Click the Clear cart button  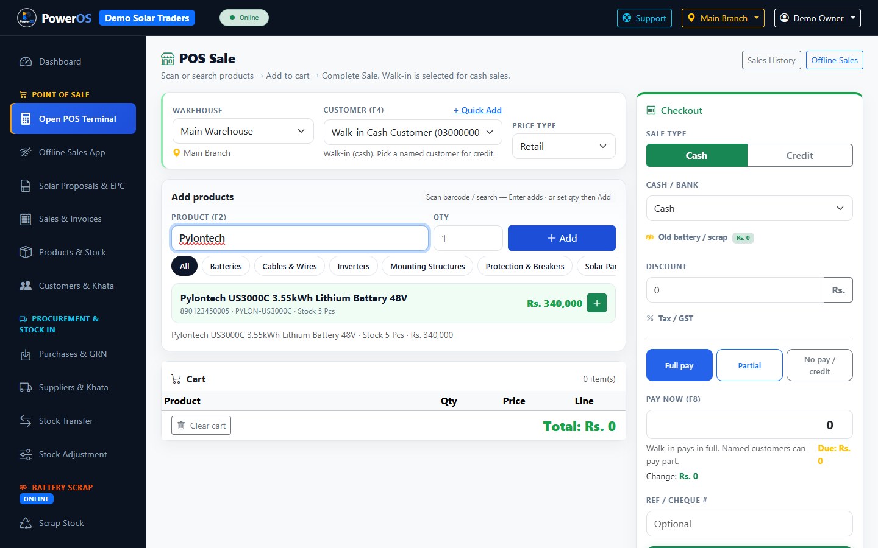[201, 426]
